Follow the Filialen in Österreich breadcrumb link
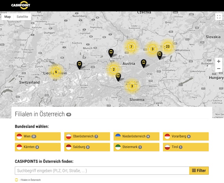Screen dimensions: 224x183 30,180
